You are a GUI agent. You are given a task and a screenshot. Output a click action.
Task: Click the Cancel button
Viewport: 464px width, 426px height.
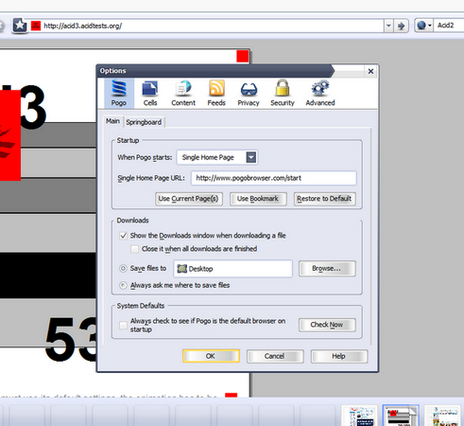tap(275, 356)
